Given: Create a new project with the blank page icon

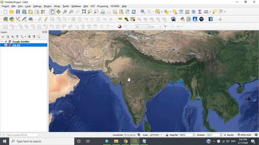Looking at the screenshot, I should pos(5,12).
